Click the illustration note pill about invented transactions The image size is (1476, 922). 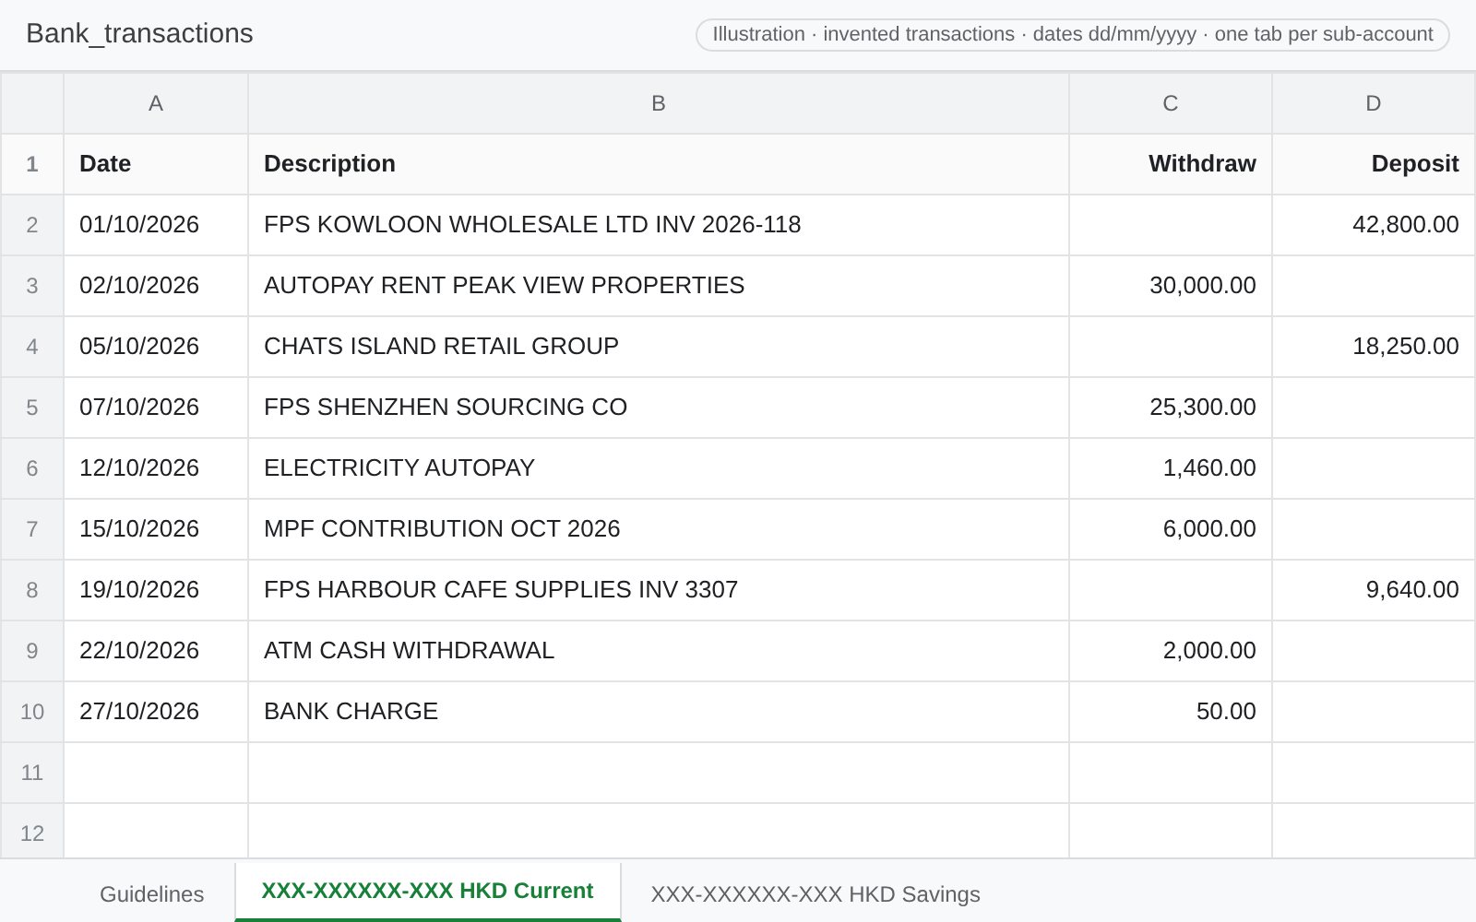point(1072,34)
